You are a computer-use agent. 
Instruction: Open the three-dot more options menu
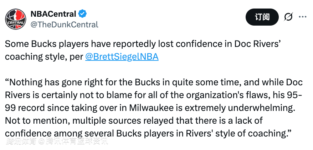[302, 17]
